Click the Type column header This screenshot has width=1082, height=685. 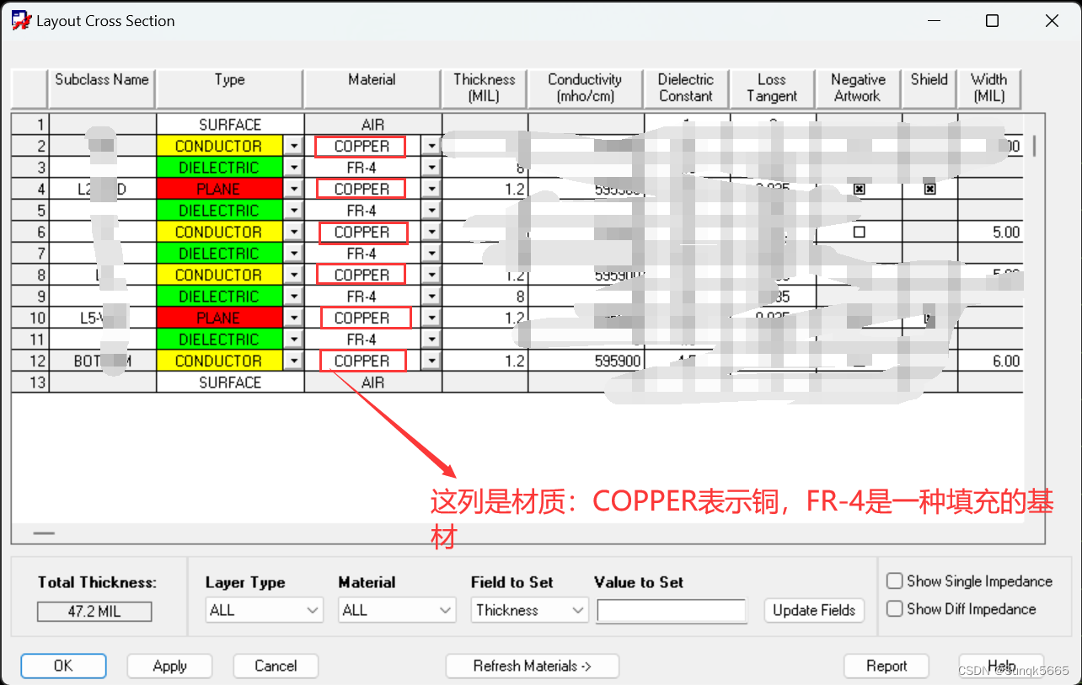pyautogui.click(x=229, y=88)
